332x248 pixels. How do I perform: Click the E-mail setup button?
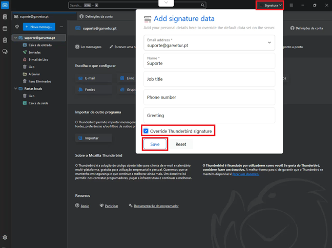point(93,78)
